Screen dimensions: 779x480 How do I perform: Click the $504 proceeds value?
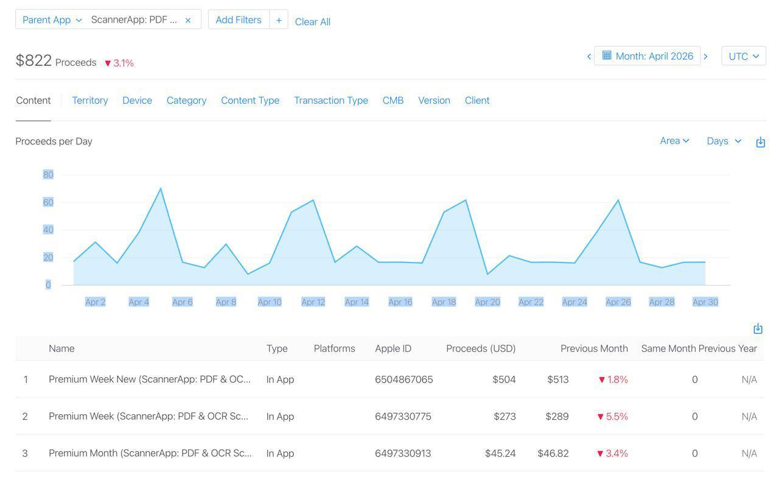click(x=505, y=379)
